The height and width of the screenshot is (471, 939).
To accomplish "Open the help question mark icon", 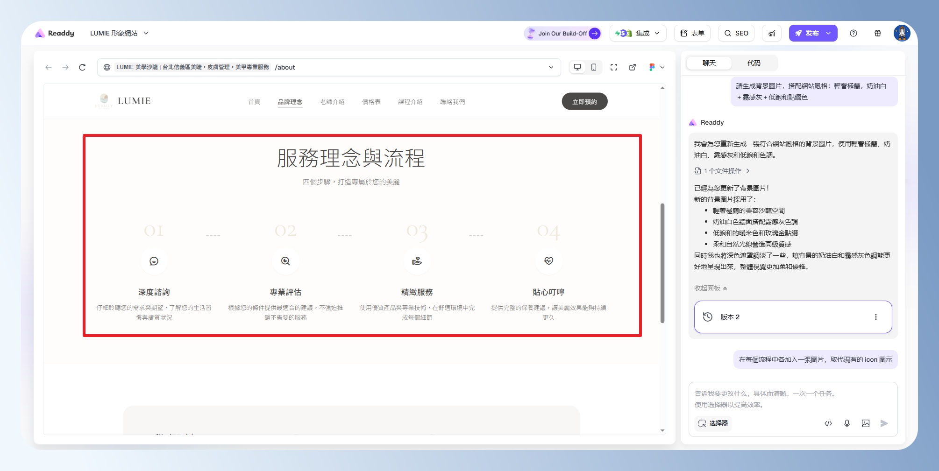I will point(854,33).
